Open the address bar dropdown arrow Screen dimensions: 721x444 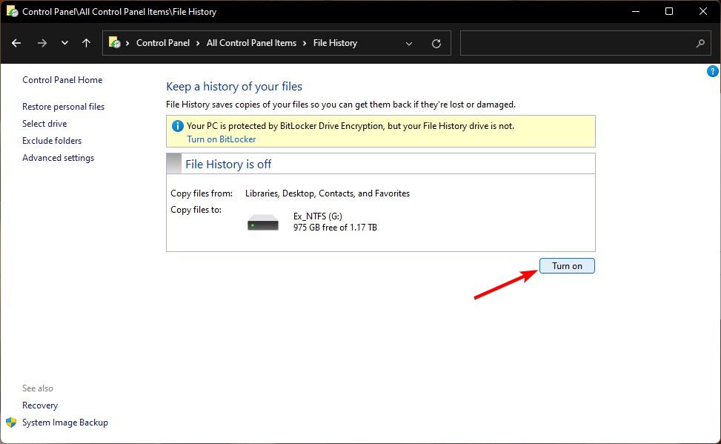pos(409,43)
